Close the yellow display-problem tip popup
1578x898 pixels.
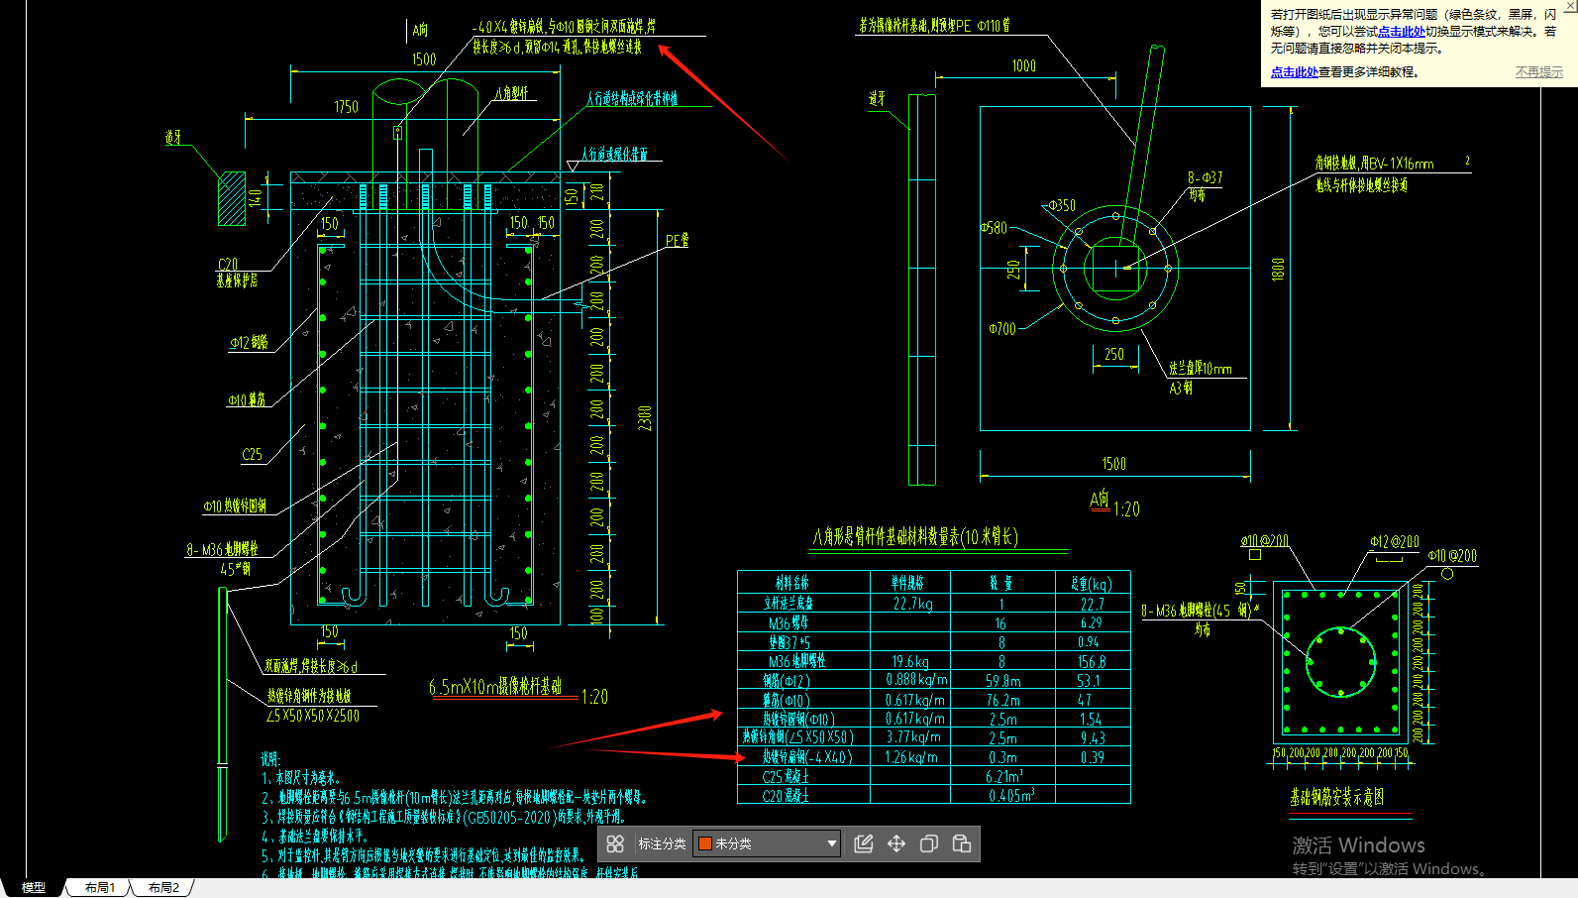(x=1569, y=6)
